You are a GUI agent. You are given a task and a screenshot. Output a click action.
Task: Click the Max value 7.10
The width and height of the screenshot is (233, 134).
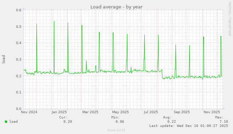pyautogui.click(x=224, y=122)
